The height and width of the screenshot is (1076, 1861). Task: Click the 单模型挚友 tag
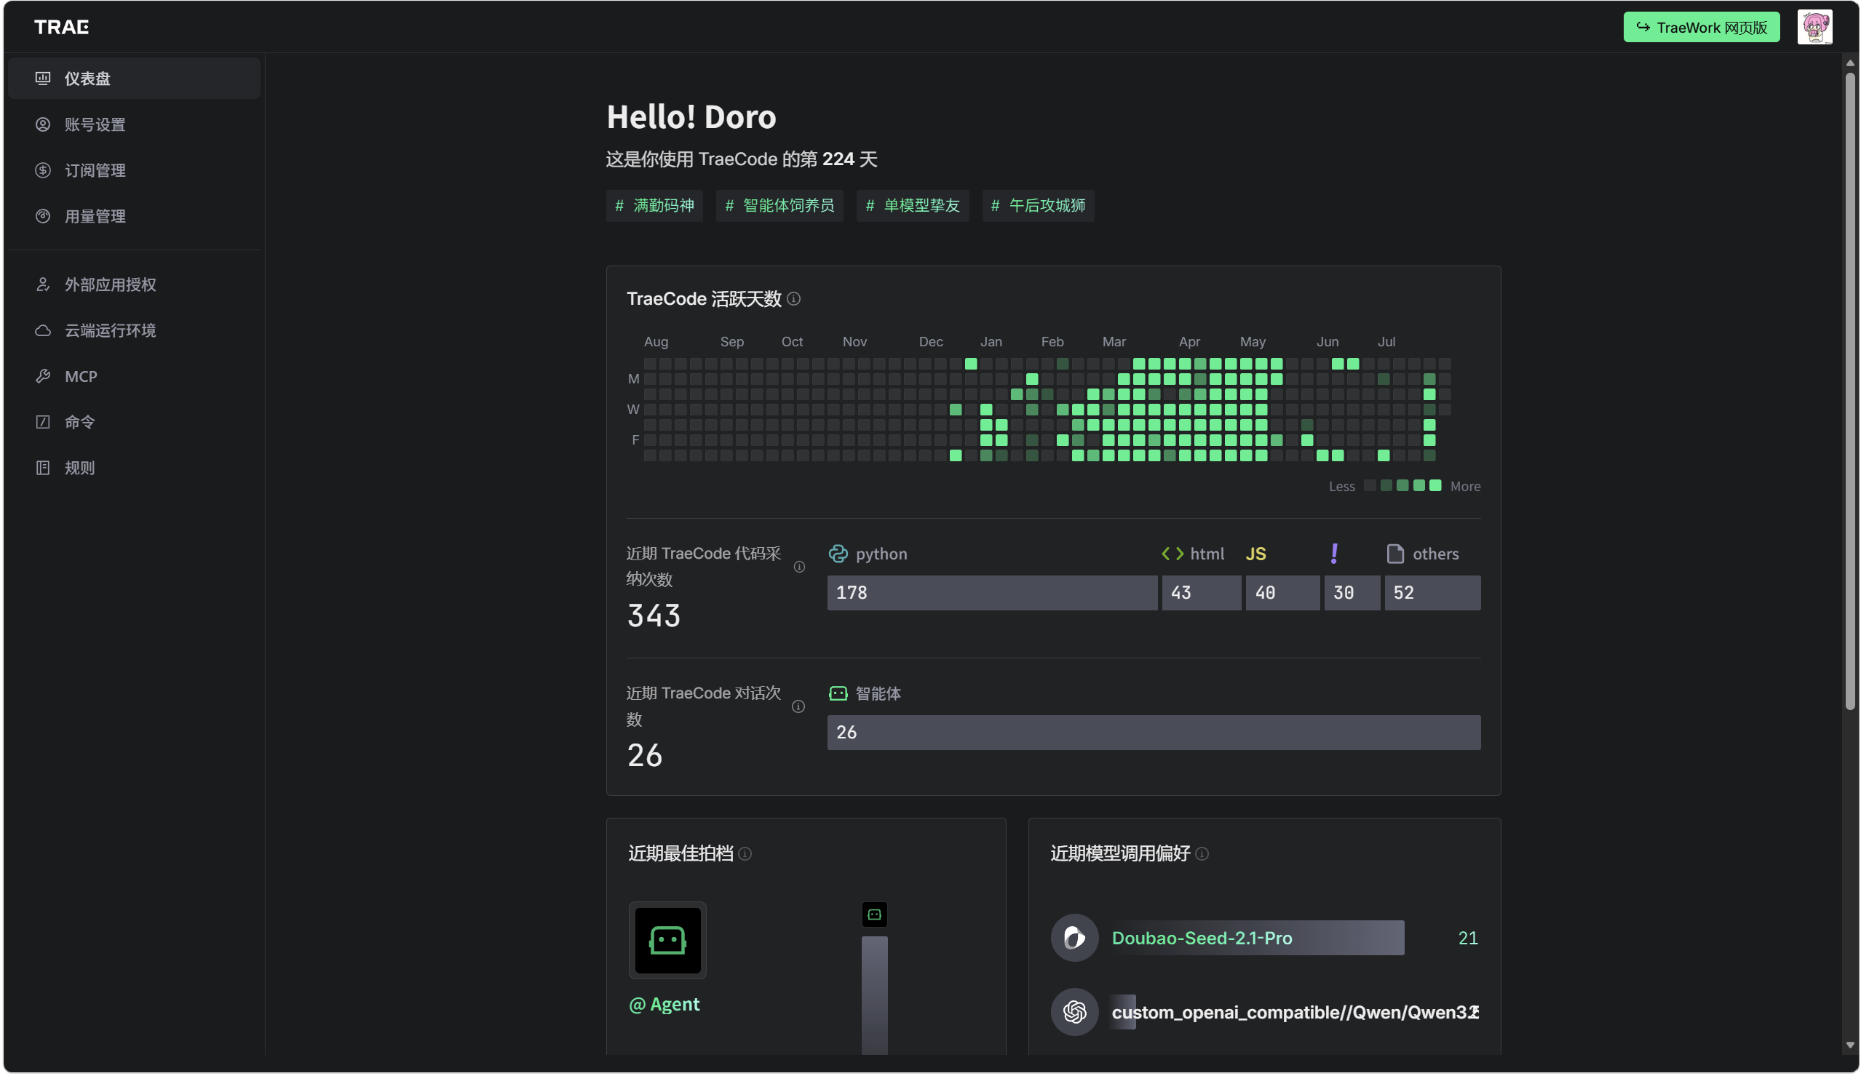coord(912,205)
